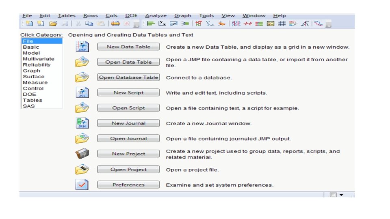Open the Tables menu

coord(66,16)
